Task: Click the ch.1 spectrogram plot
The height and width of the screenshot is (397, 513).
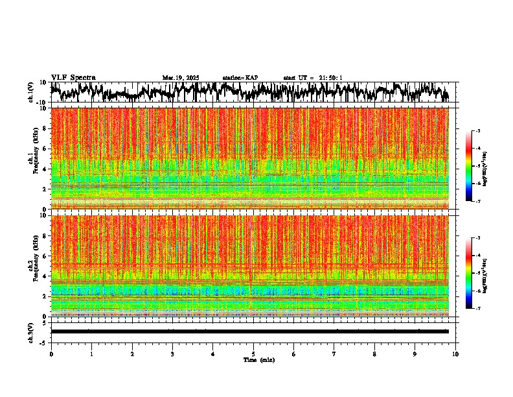Action: coord(250,158)
